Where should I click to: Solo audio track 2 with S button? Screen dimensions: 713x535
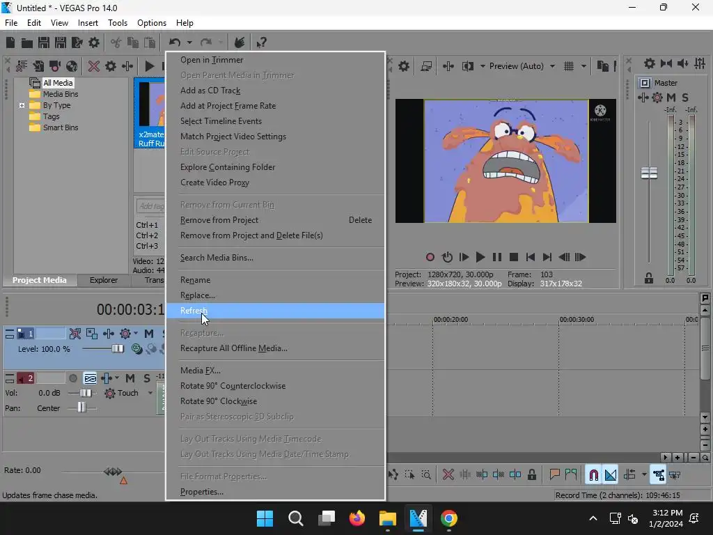tap(146, 378)
